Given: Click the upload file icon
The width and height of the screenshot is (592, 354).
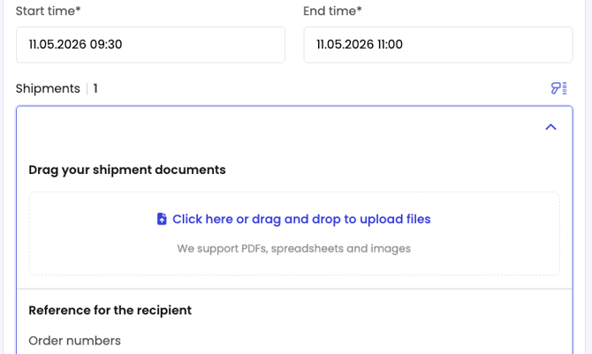Looking at the screenshot, I should [x=162, y=219].
